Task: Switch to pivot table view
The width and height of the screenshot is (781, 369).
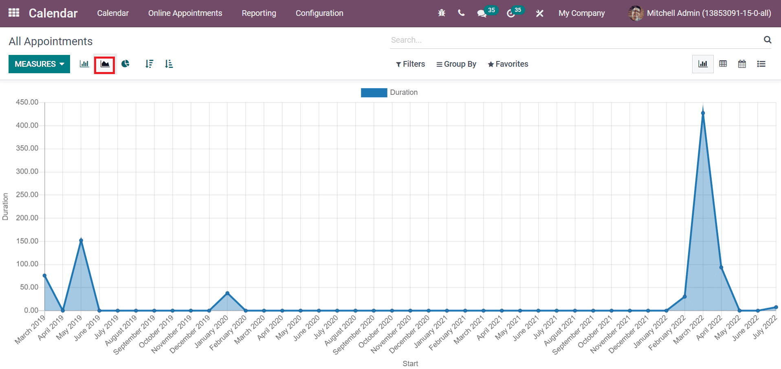Action: coord(723,64)
